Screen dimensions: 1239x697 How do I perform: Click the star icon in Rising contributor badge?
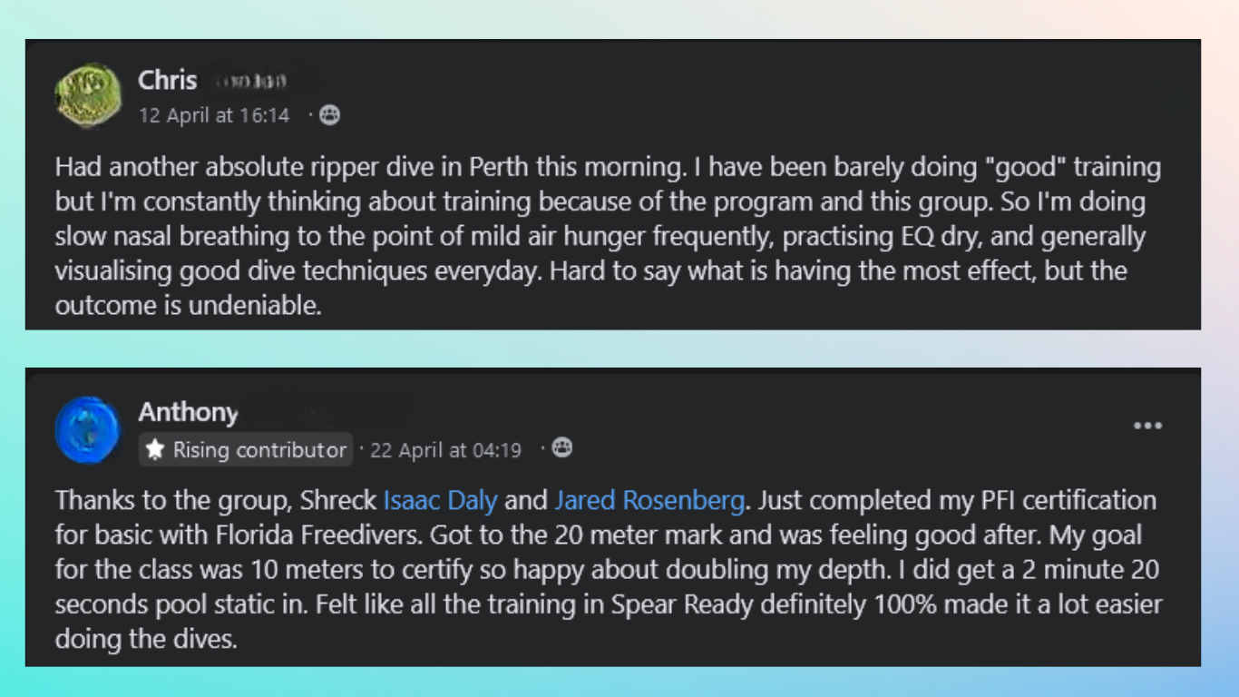coord(155,449)
